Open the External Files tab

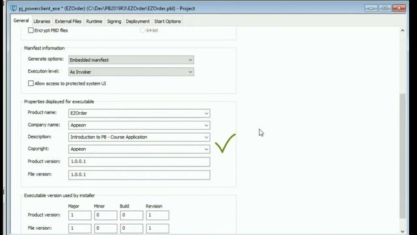point(68,22)
